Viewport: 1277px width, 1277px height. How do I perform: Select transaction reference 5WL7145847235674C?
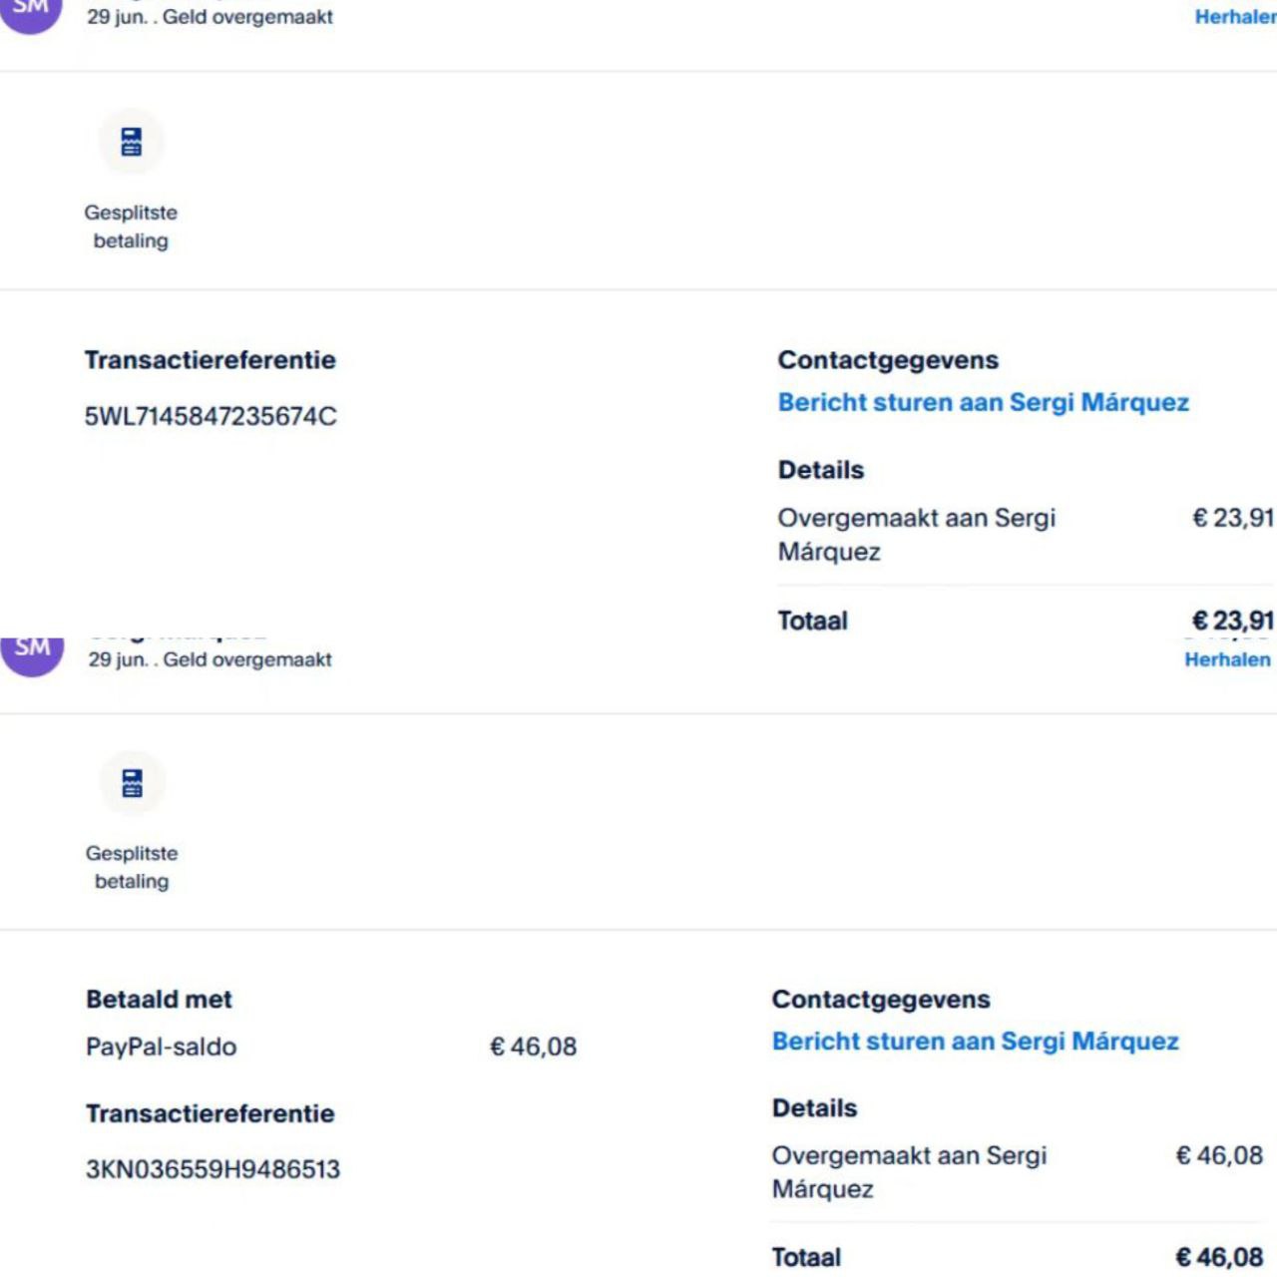pos(211,416)
